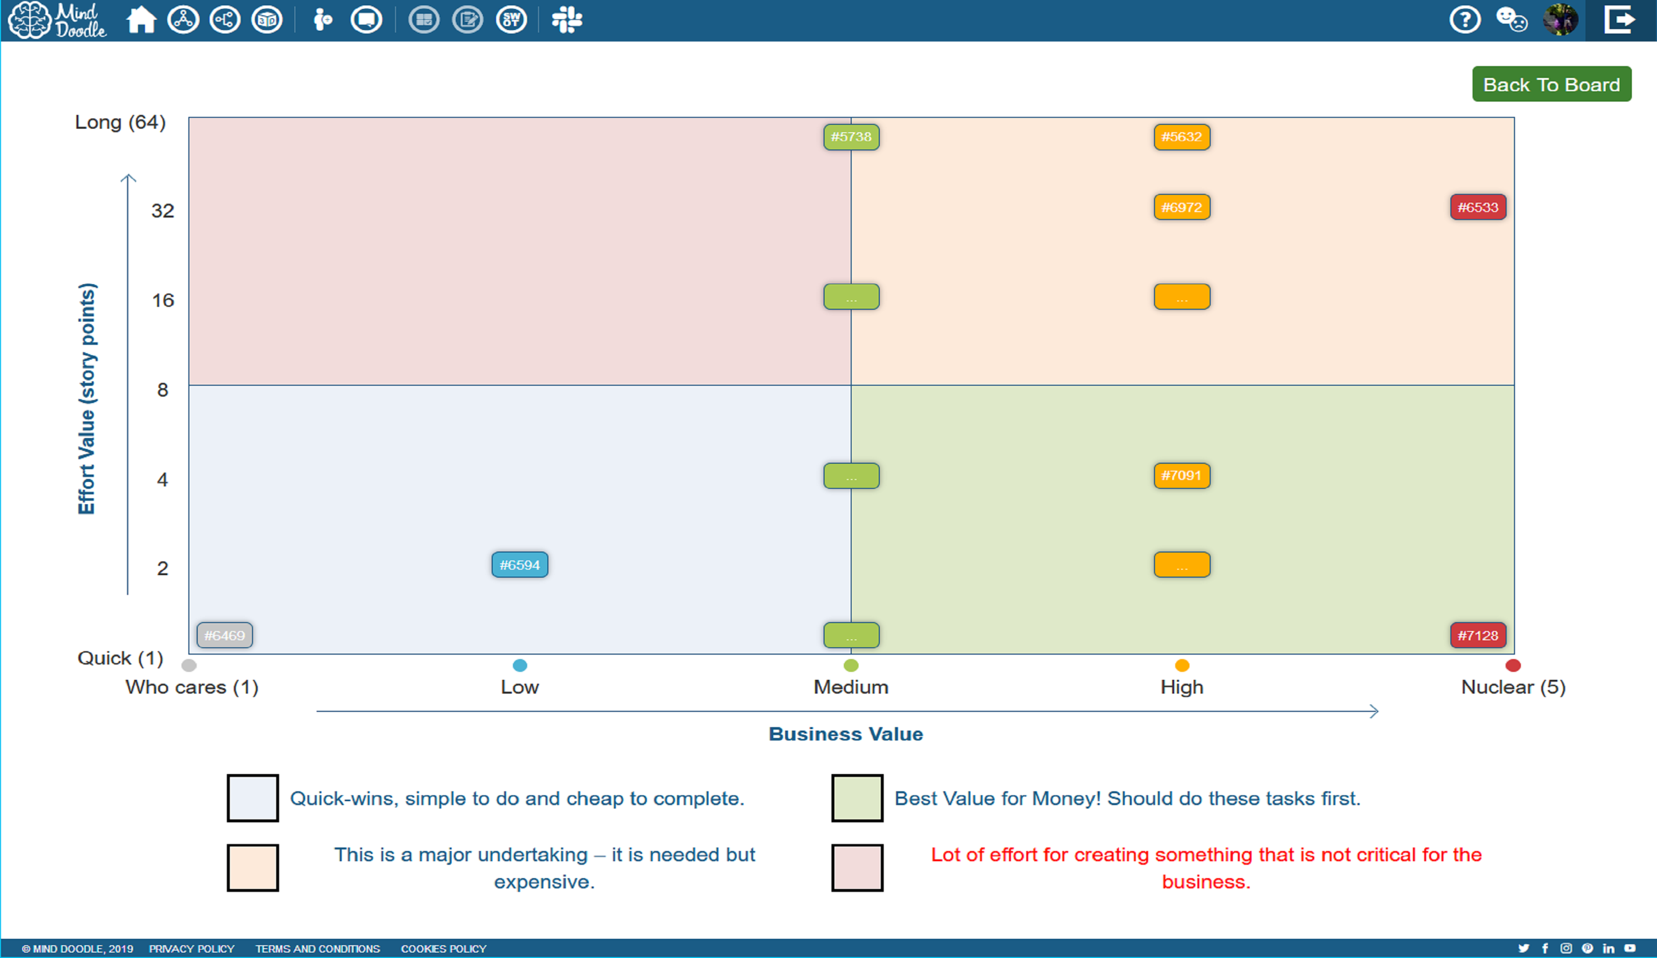Click the red task card #7128
Viewport: 1657px width, 958px height.
coord(1477,635)
